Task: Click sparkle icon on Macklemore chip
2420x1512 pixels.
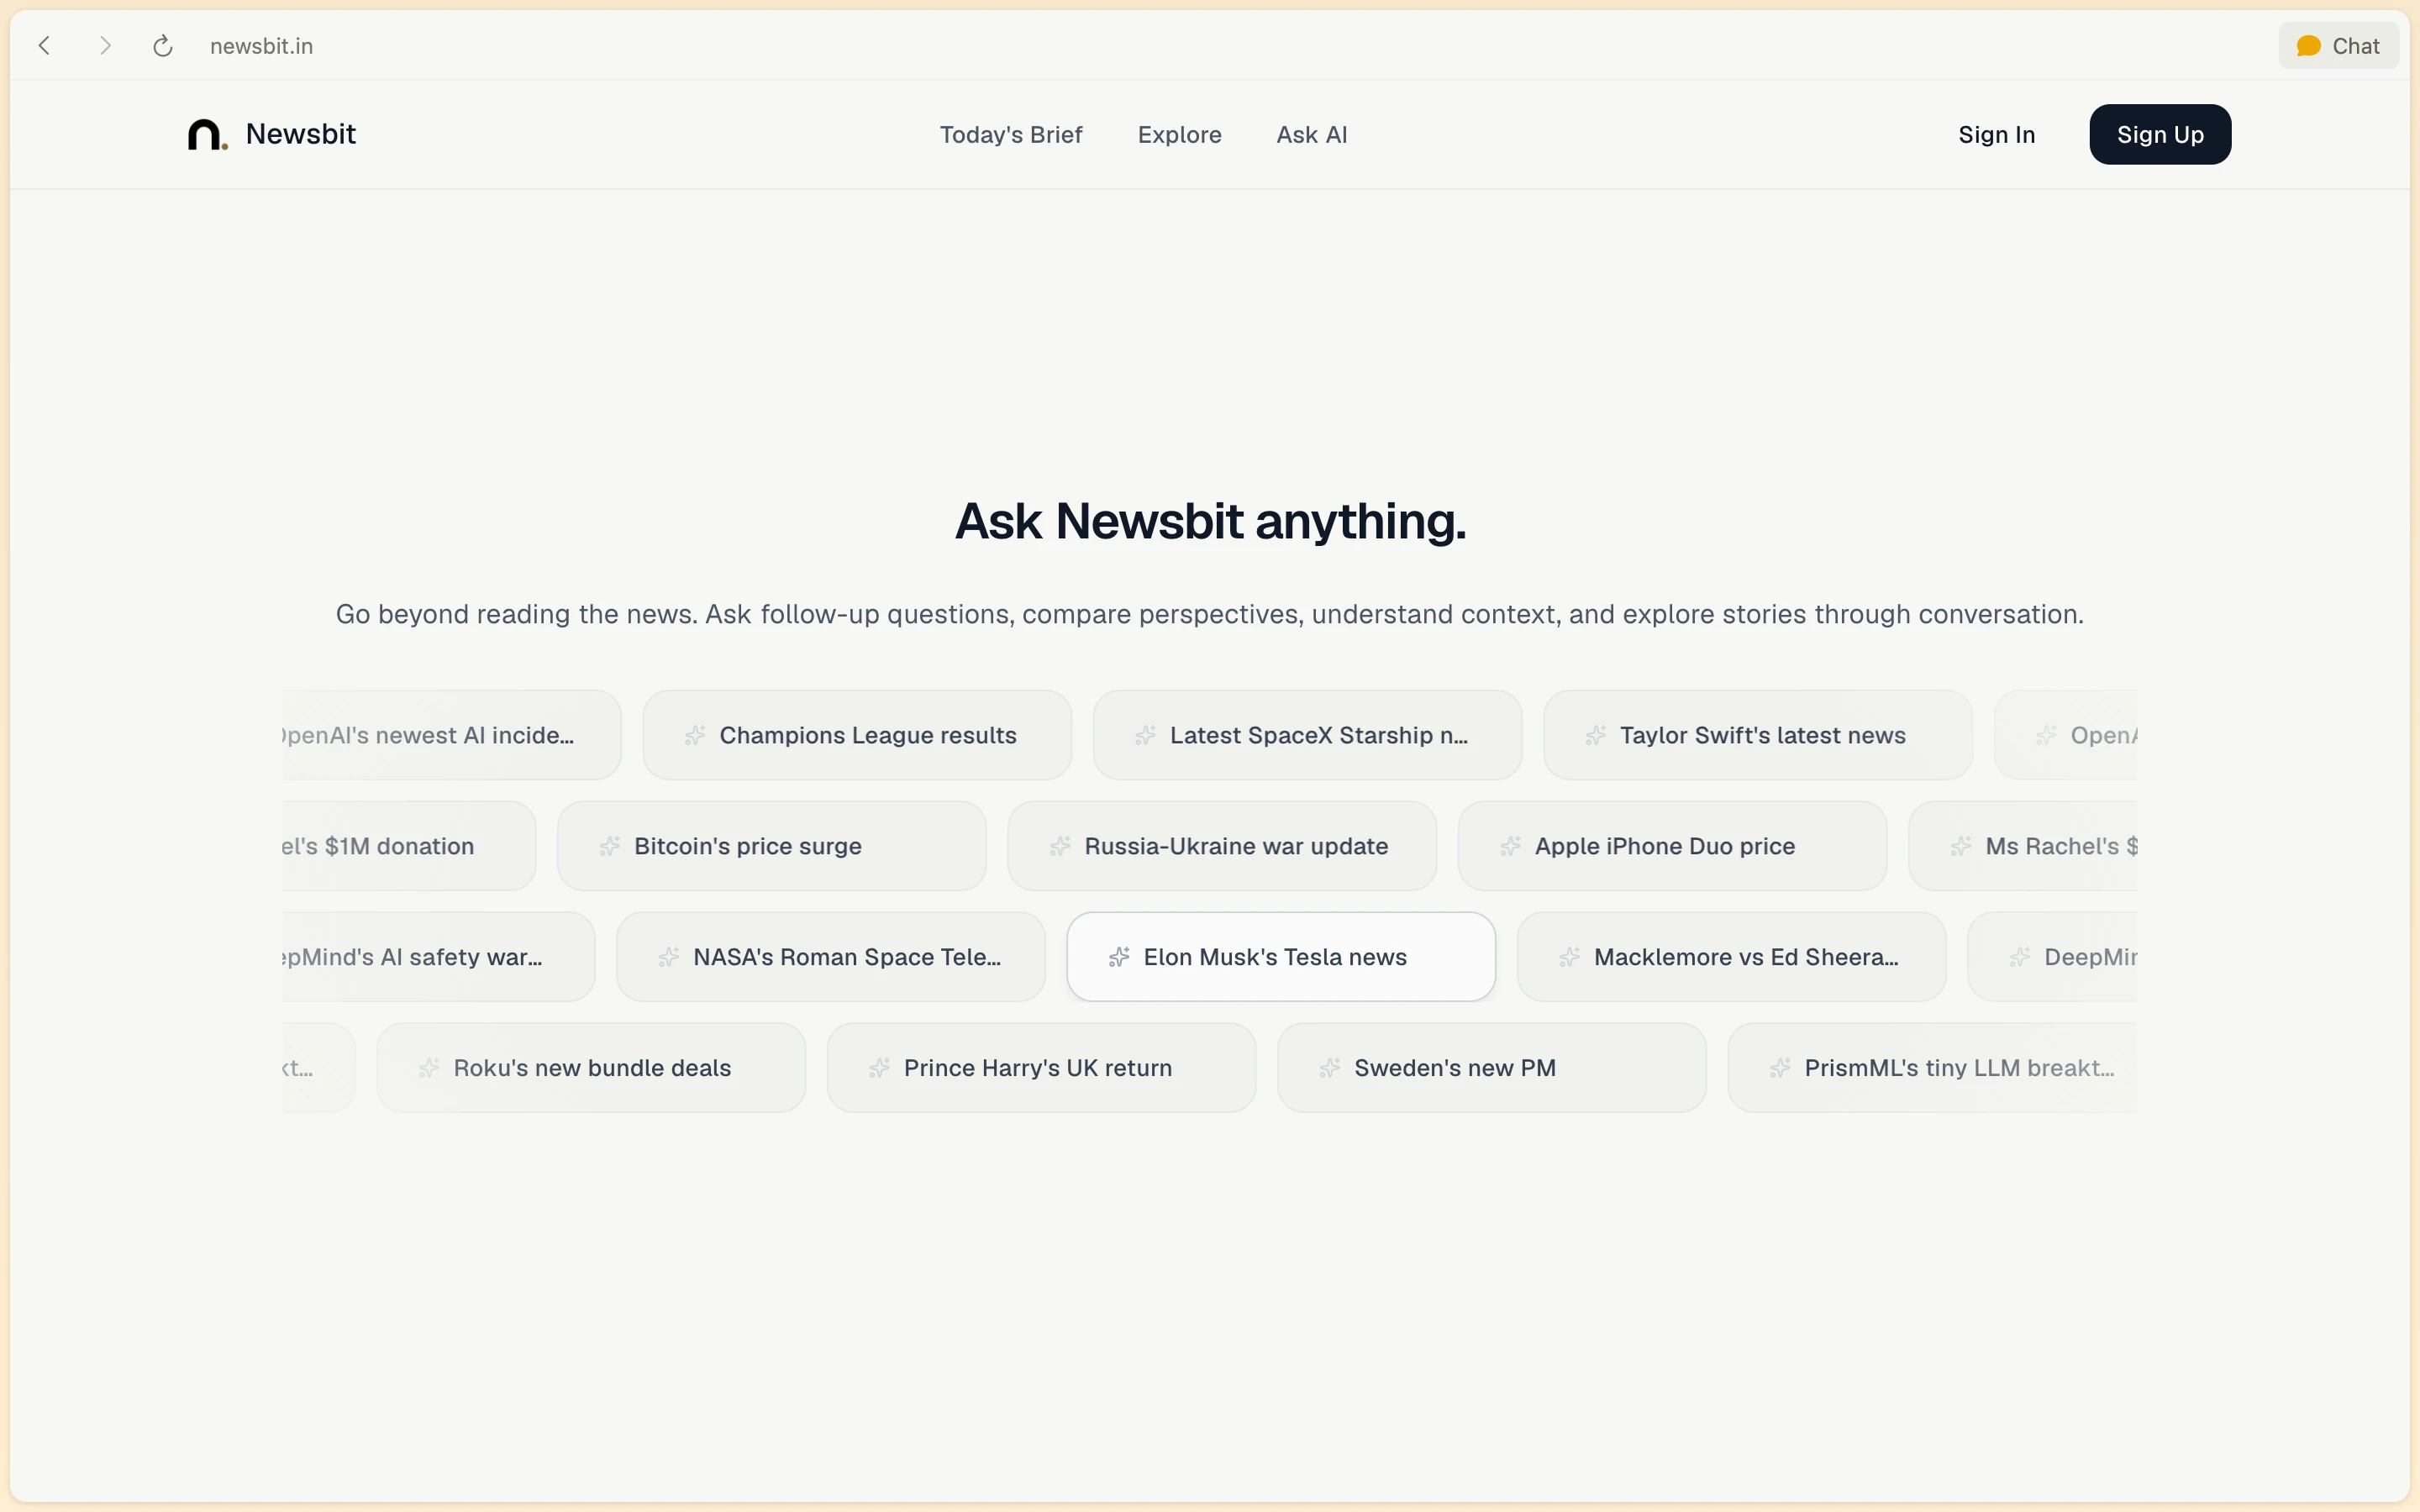Action: pos(1569,957)
